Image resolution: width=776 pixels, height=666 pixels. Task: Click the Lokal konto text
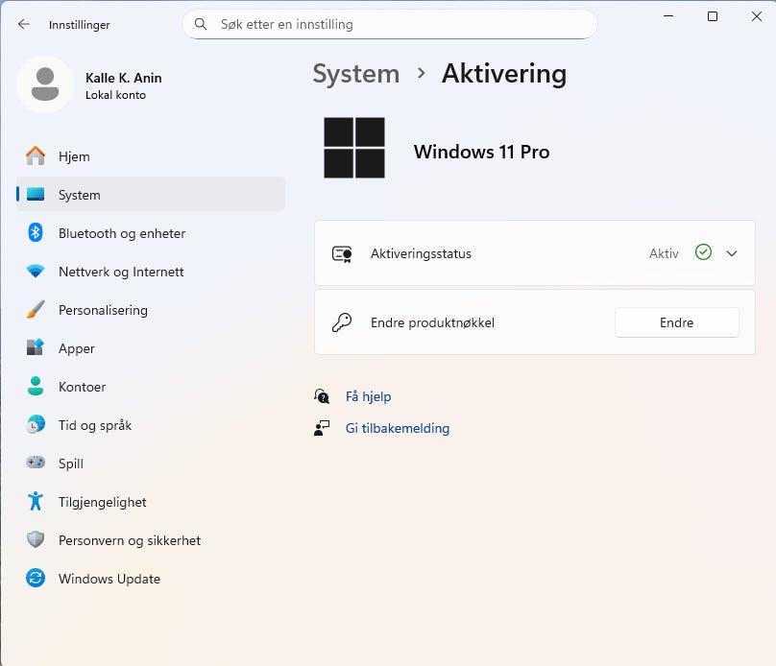tap(116, 95)
